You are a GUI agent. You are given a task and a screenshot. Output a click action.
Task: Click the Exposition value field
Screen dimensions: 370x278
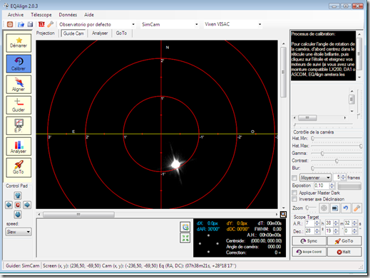point(322,186)
